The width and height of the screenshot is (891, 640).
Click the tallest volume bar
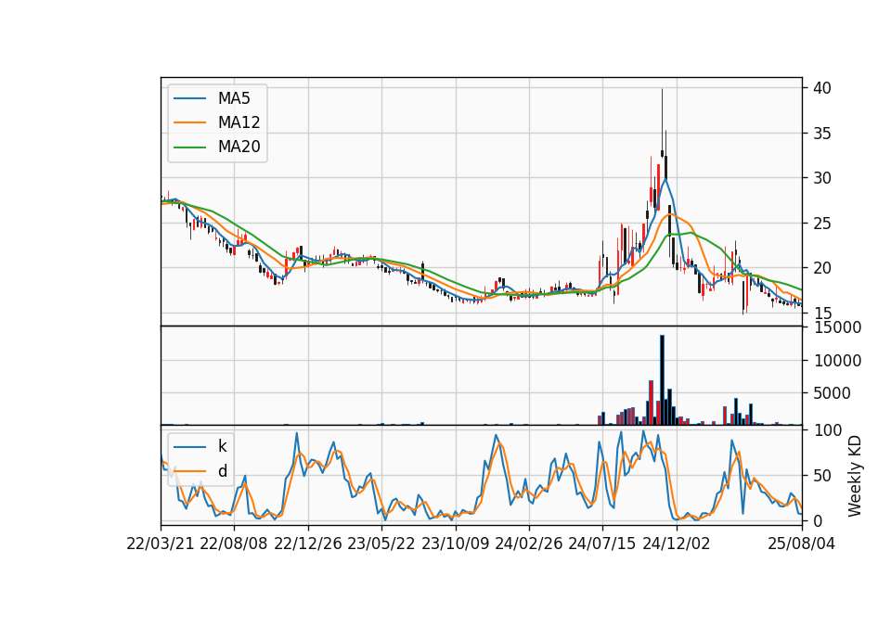(662, 380)
